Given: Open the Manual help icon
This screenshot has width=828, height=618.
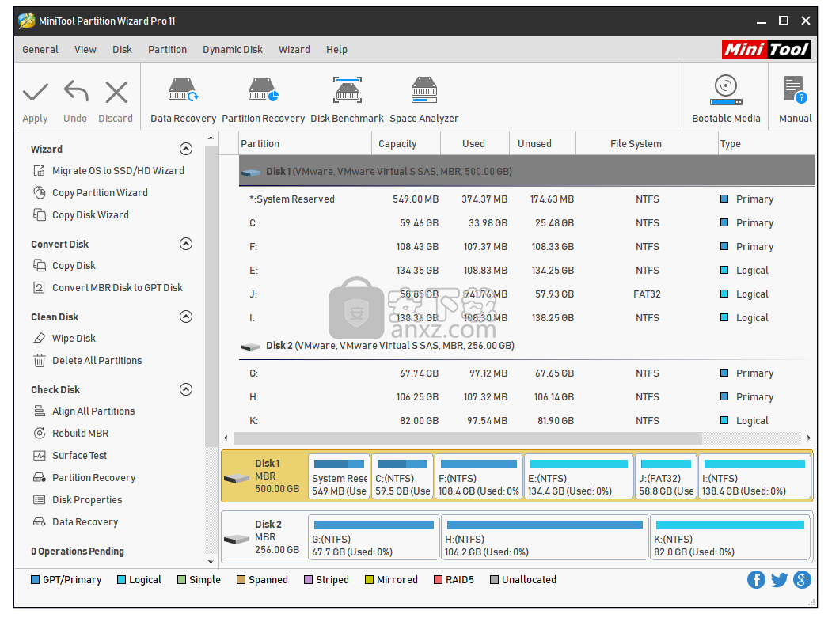Looking at the screenshot, I should 795,89.
